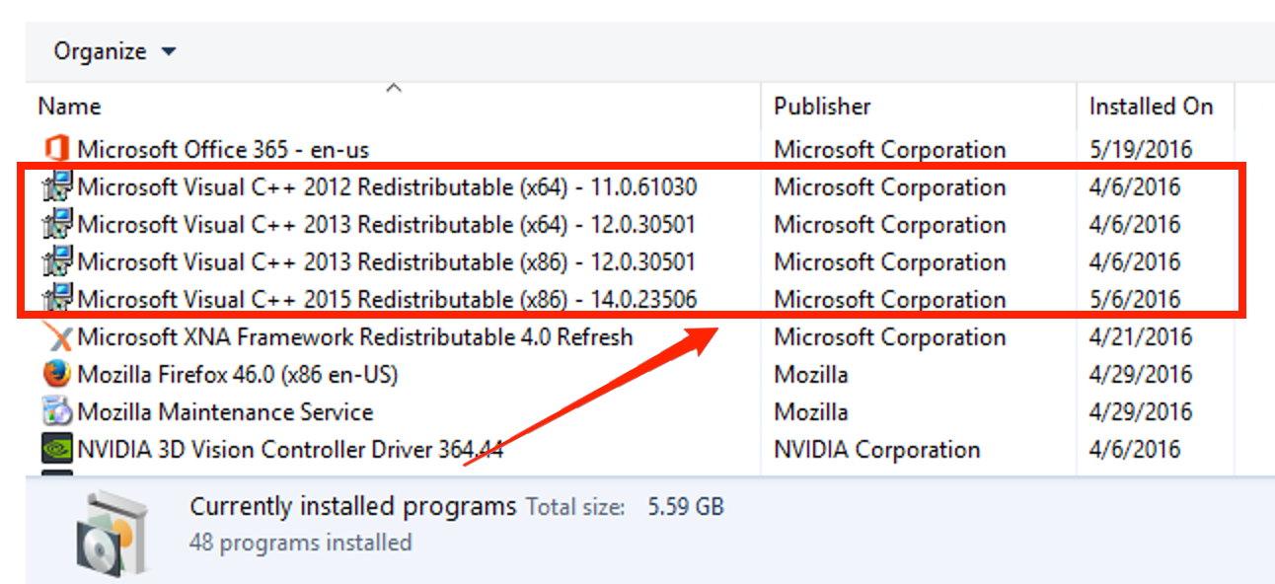
Task: Click the Mozilla Maintenance Service icon
Action: point(57,411)
